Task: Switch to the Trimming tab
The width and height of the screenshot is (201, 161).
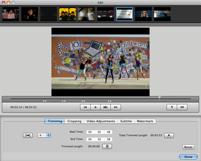Action: (x=55, y=121)
